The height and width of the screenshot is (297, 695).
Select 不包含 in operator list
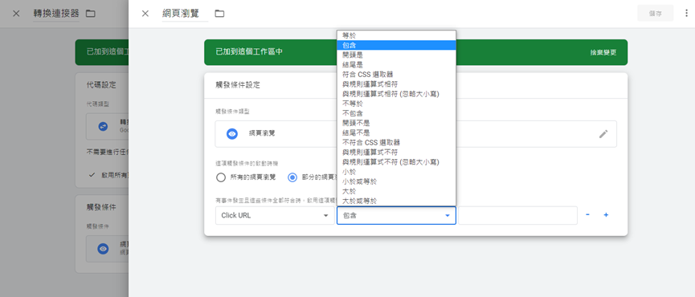396,113
